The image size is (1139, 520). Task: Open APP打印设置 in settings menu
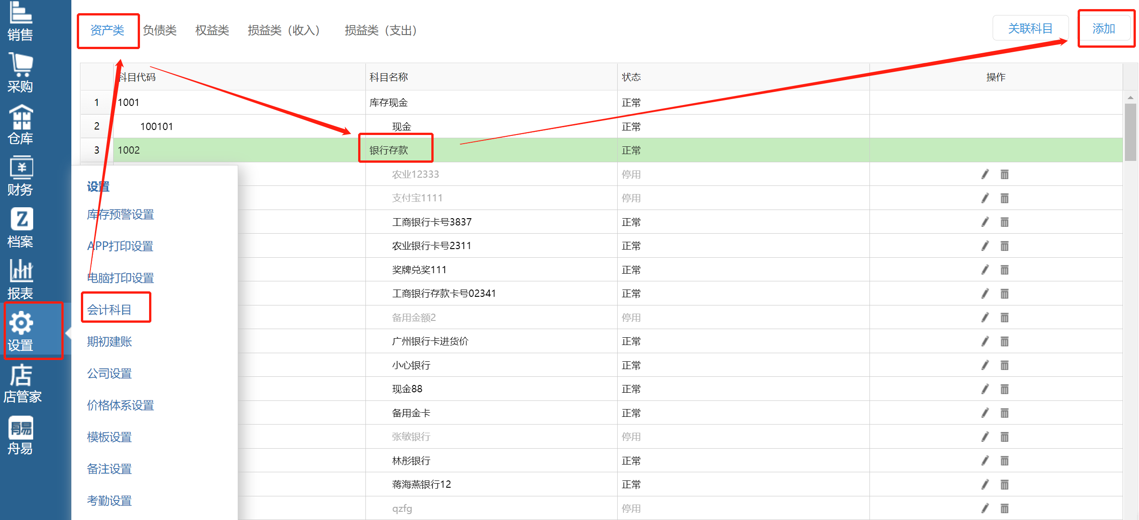coord(120,246)
